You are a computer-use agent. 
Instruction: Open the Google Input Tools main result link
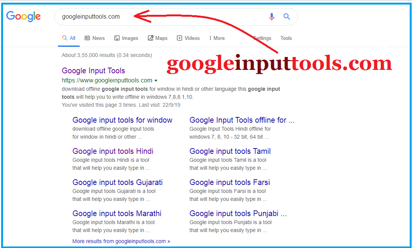tap(93, 71)
